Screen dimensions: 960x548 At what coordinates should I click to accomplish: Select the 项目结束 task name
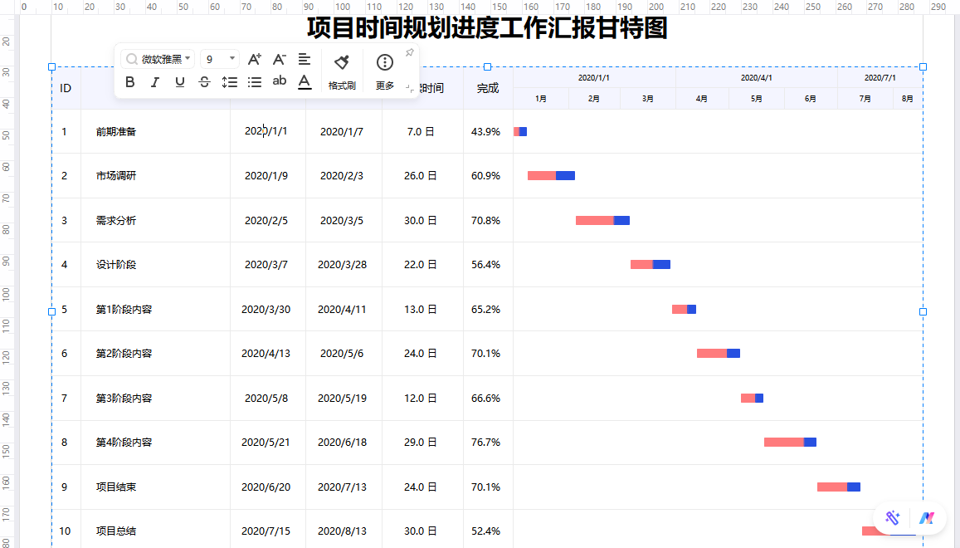[x=115, y=487]
